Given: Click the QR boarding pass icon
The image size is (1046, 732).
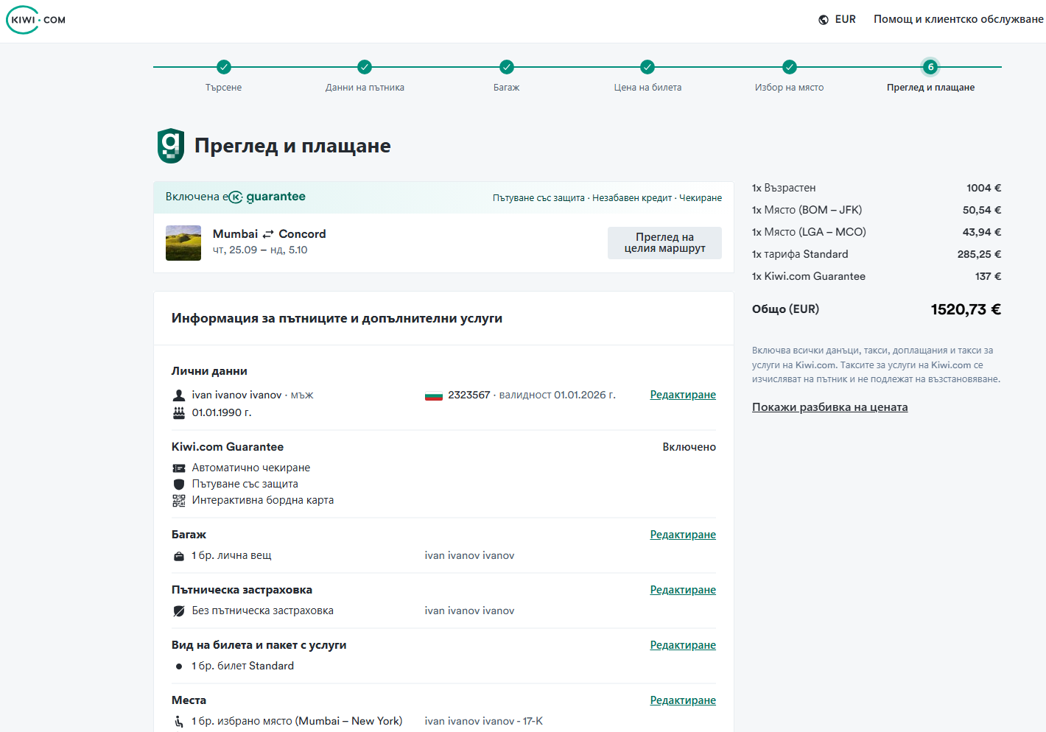Looking at the screenshot, I should point(179,501).
